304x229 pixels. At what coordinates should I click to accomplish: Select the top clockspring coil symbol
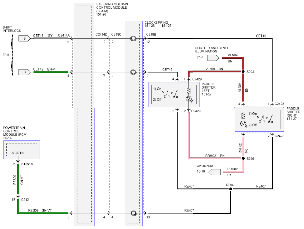133,38
